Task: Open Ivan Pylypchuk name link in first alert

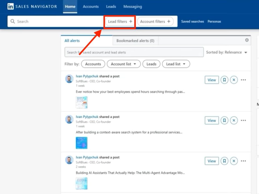Action: coord(87,76)
